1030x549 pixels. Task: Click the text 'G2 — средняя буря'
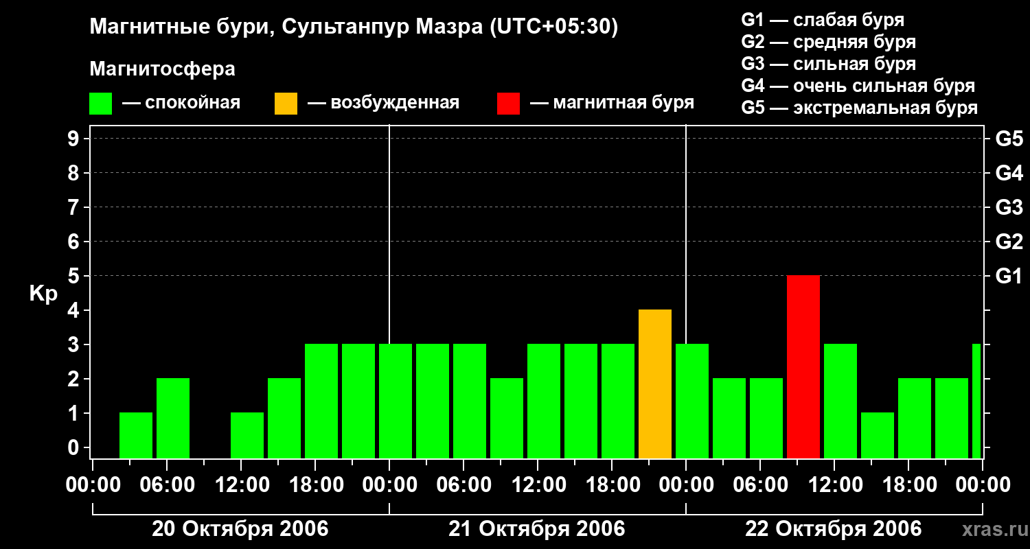[829, 42]
